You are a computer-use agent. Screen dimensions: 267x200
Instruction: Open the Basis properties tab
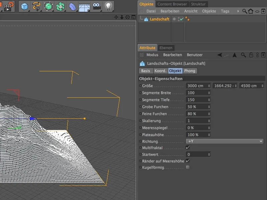[146, 71]
